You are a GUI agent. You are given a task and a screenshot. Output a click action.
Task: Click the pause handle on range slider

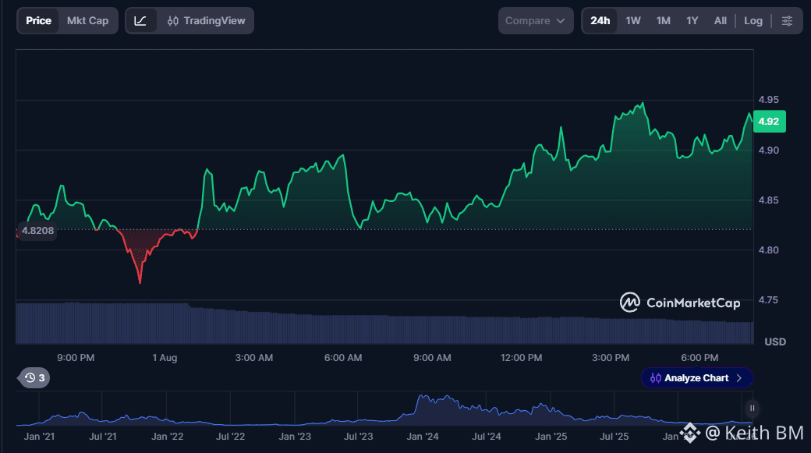752,408
